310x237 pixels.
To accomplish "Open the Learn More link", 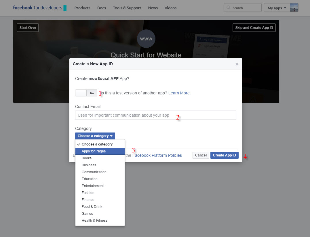I will pyautogui.click(x=179, y=93).
